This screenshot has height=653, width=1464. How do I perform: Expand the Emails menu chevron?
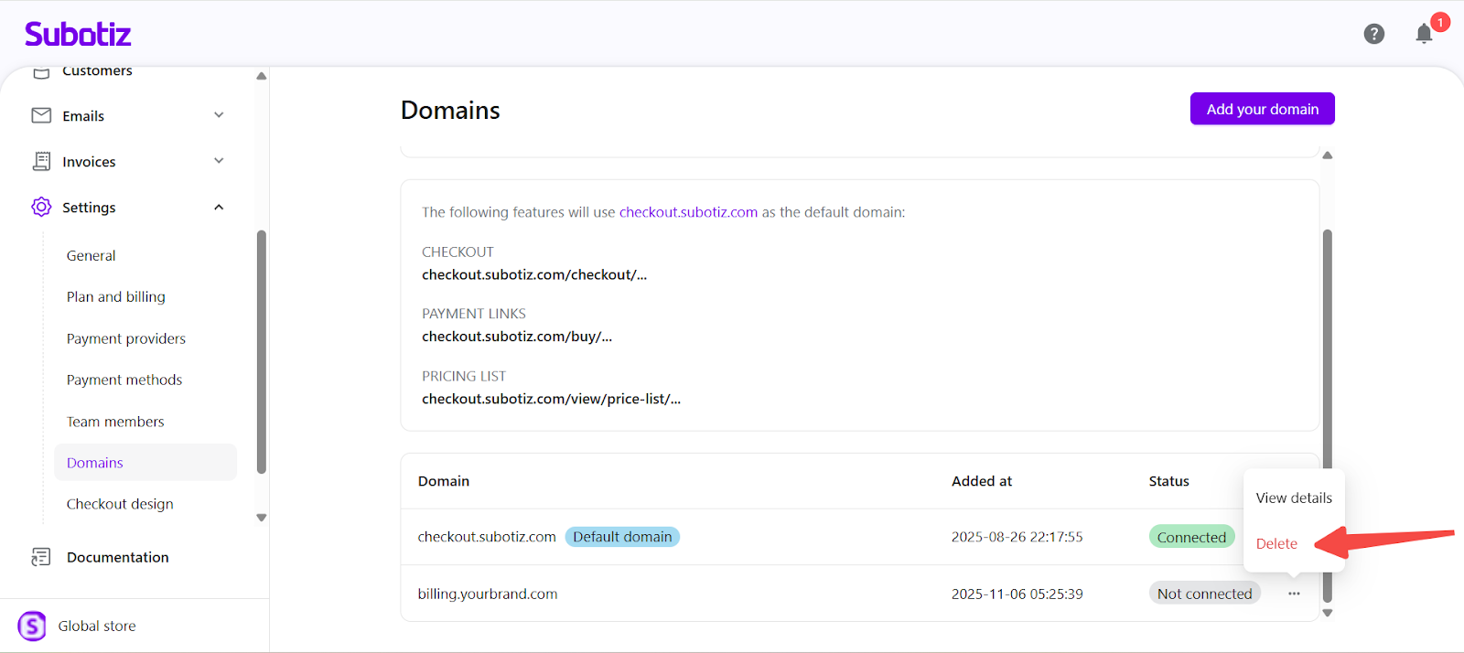219,115
